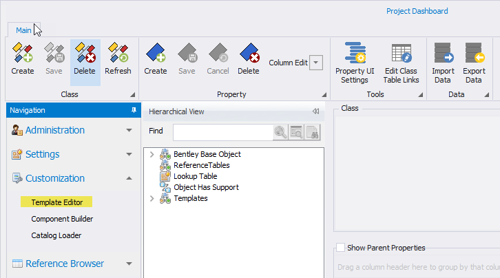Click the Administration section icon
The image size is (500, 278).
[x=17, y=130]
